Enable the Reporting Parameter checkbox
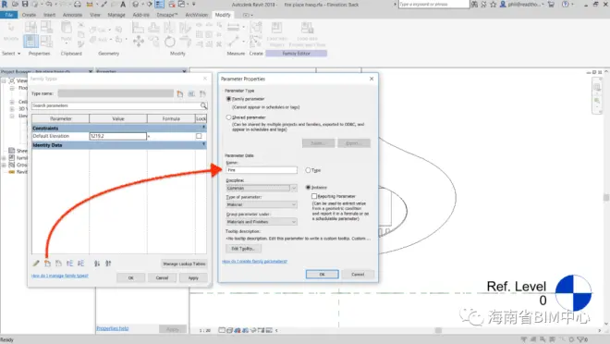The height and width of the screenshot is (344, 610). (x=314, y=196)
